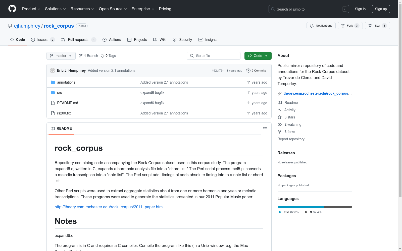
Task: Click the annotations folder icon
Action: [x=53, y=82]
